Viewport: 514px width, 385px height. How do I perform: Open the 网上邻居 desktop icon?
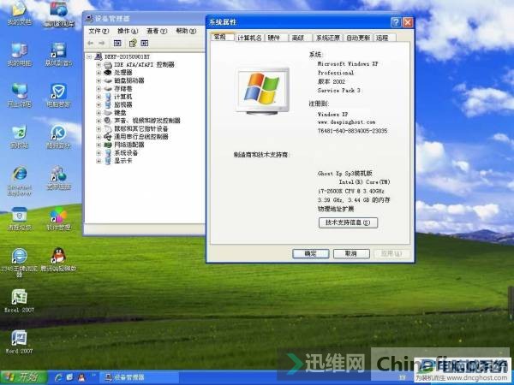click(x=20, y=95)
